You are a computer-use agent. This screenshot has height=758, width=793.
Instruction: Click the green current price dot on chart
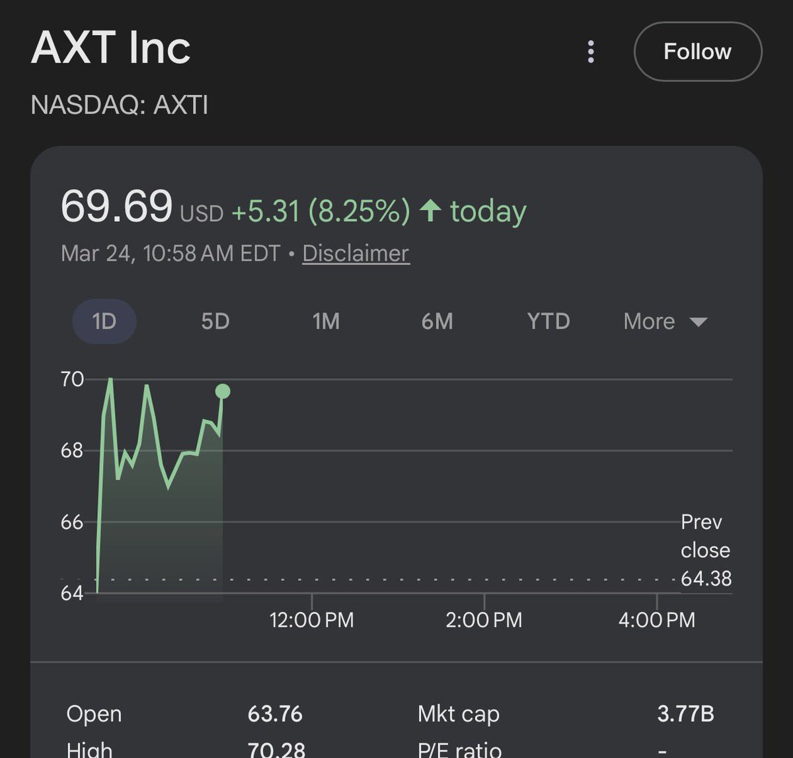223,392
